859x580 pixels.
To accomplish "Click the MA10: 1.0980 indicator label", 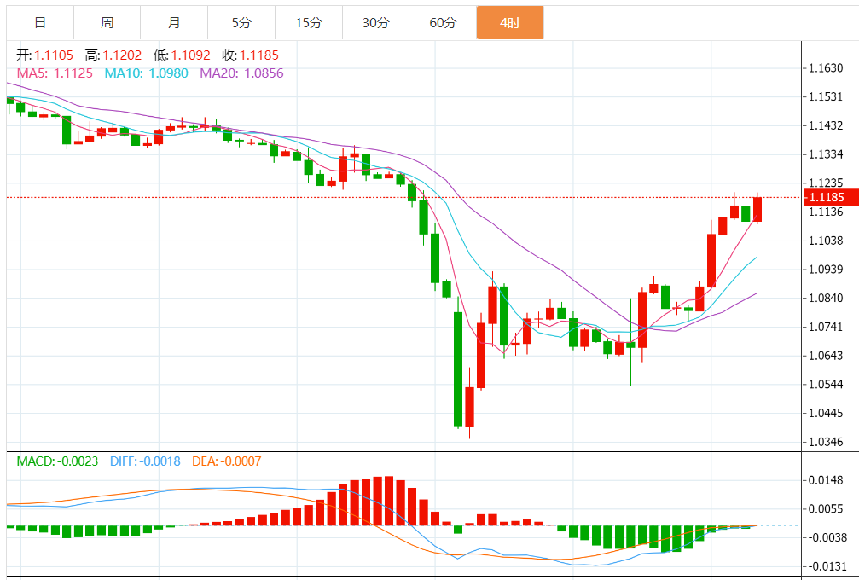I will pos(146,73).
